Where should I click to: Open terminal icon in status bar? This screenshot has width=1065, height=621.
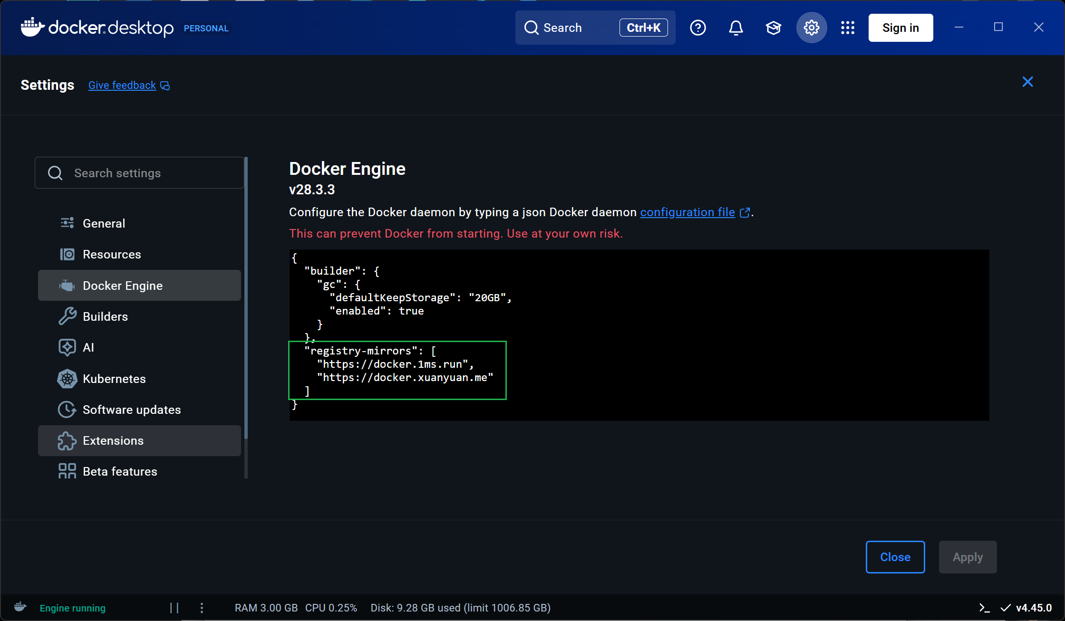[x=984, y=608]
